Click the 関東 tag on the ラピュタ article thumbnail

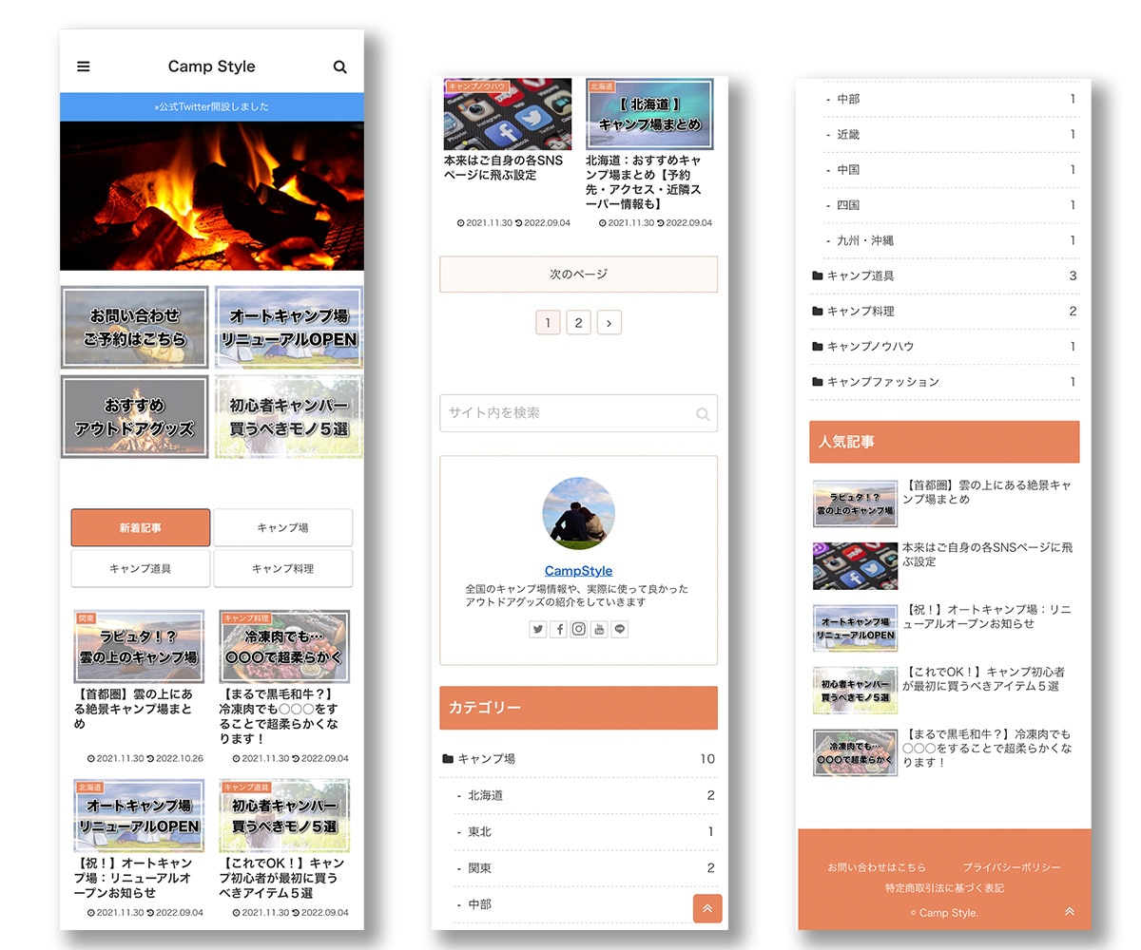click(x=87, y=617)
